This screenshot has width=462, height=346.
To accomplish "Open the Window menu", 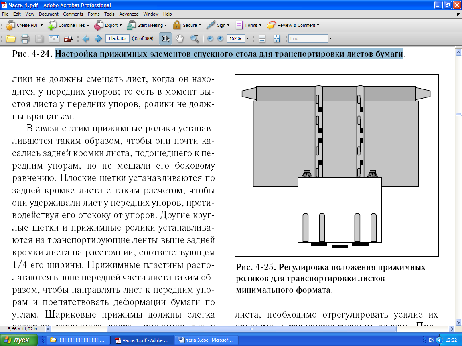I will pos(151,14).
